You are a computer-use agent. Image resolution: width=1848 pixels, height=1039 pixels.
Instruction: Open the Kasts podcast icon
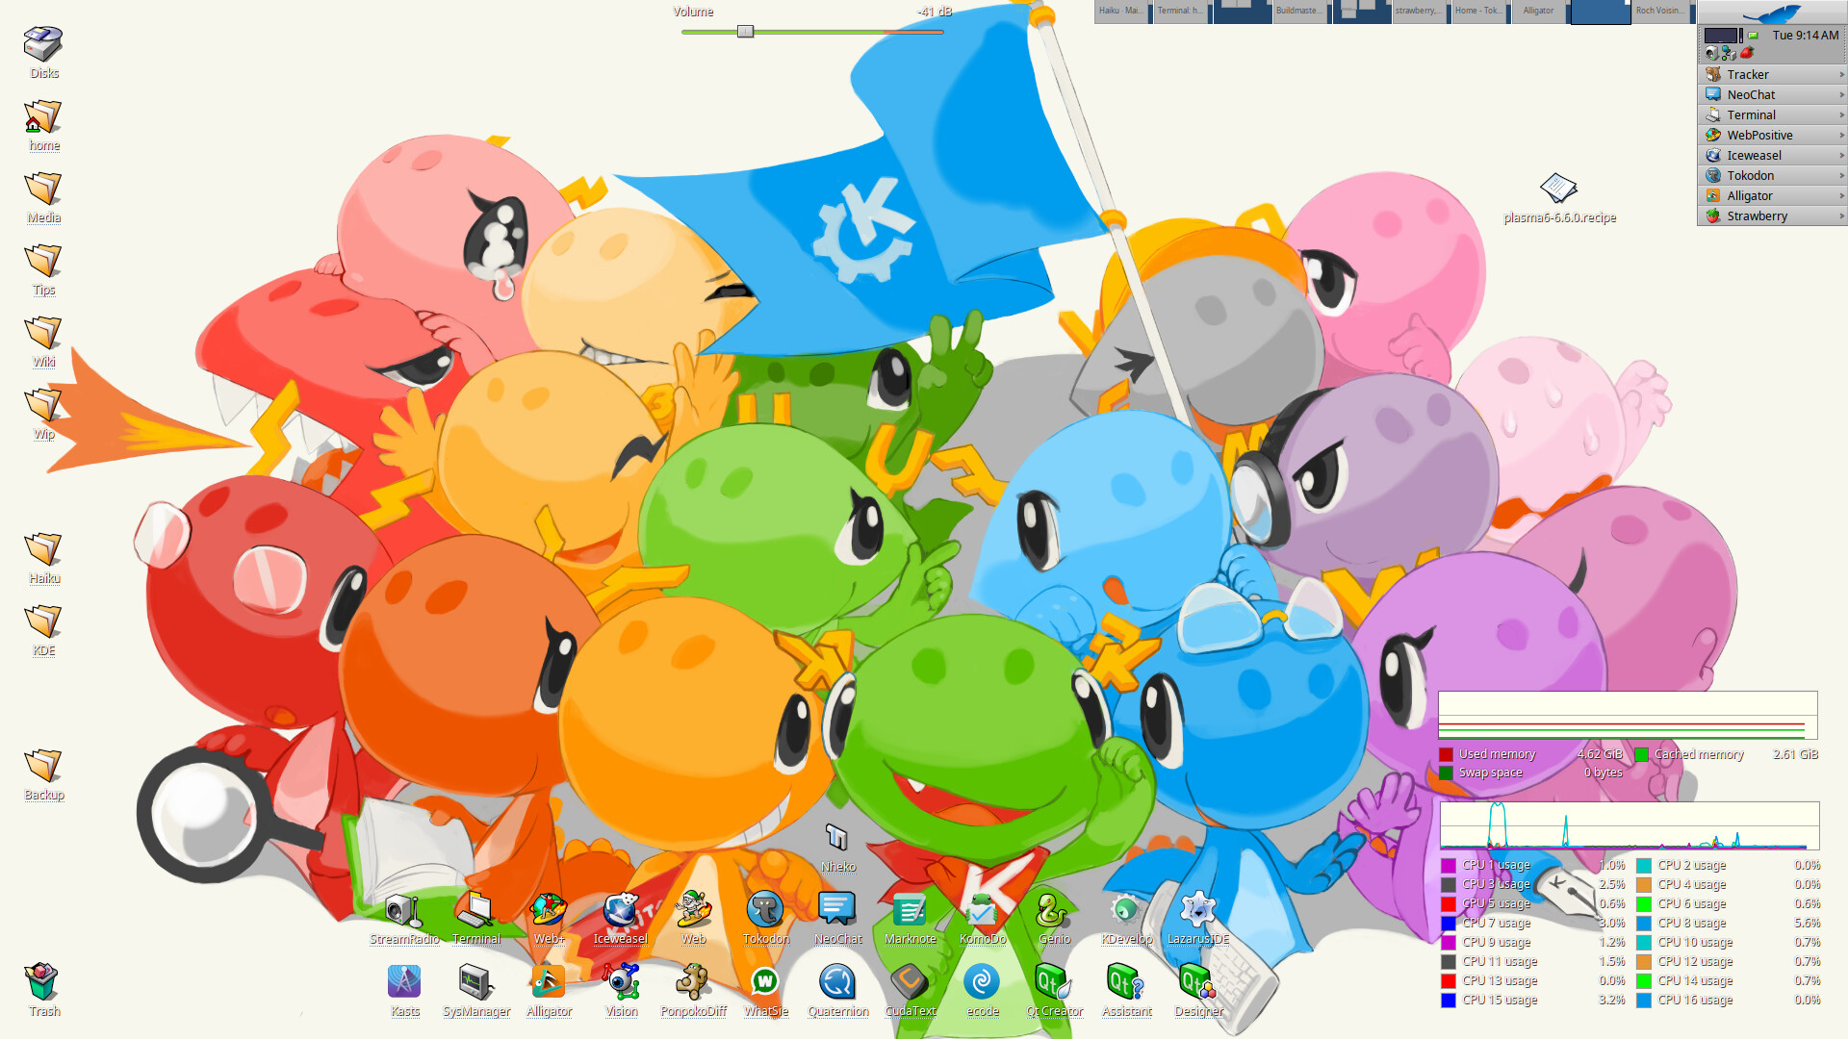pyautogui.click(x=404, y=982)
